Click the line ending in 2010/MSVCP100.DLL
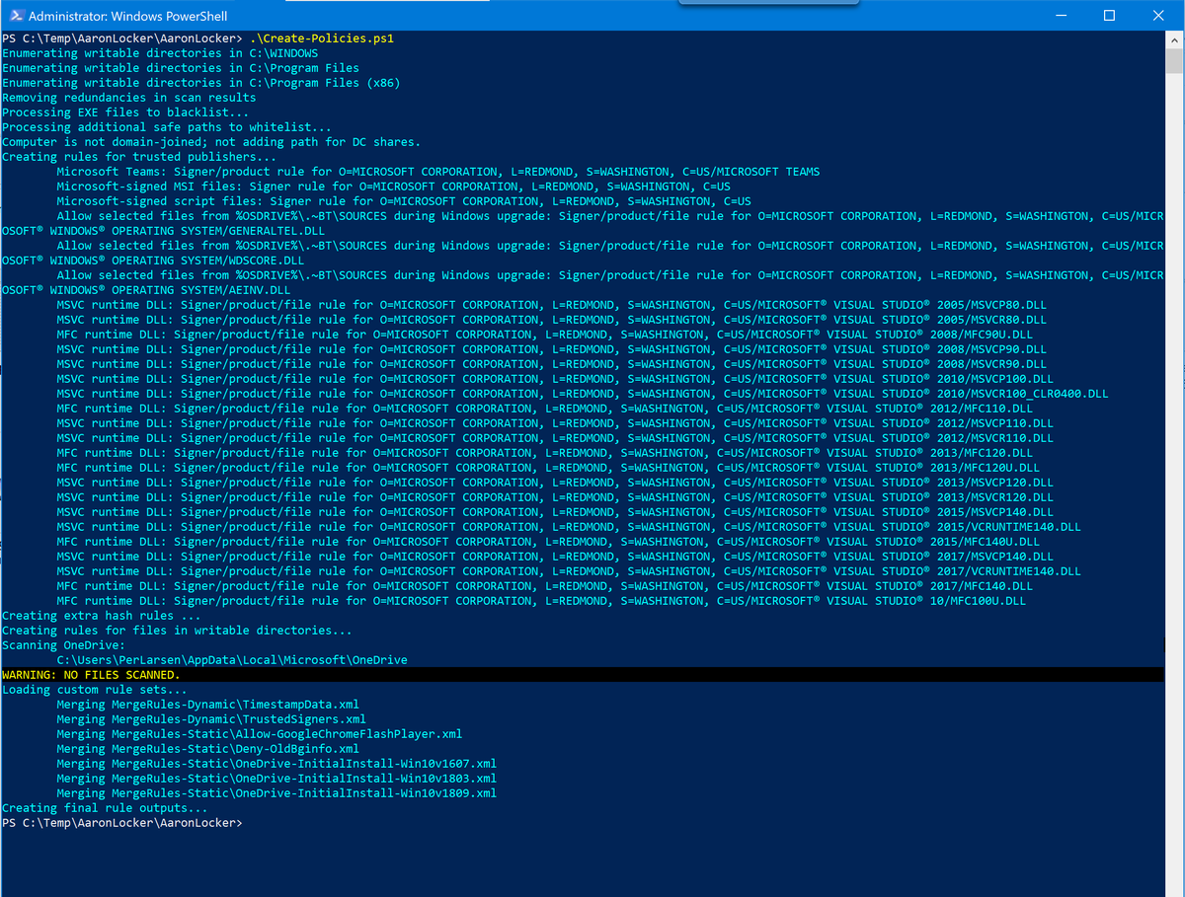 [555, 379]
